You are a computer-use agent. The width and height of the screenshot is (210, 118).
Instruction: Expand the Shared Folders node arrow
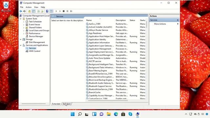(24, 28)
